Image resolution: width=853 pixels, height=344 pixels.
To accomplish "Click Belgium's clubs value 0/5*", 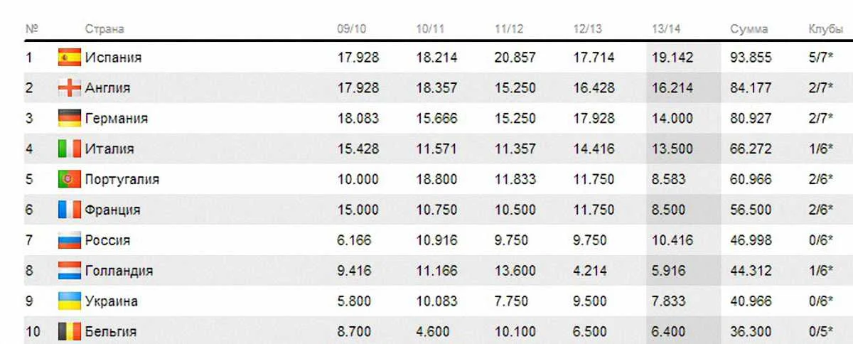I will [820, 331].
